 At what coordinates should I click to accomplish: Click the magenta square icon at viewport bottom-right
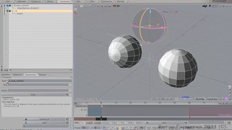(226, 99)
